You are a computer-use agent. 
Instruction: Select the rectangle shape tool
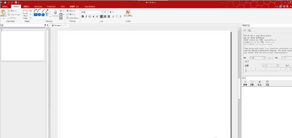point(36,15)
